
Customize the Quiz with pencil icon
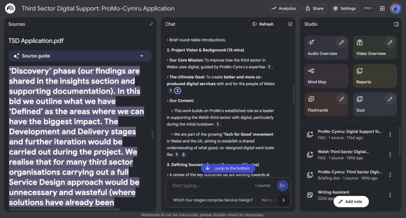coord(390,99)
